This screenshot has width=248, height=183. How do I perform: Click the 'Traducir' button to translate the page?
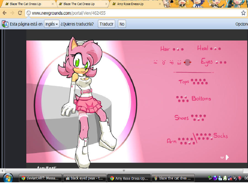pyautogui.click(x=106, y=24)
